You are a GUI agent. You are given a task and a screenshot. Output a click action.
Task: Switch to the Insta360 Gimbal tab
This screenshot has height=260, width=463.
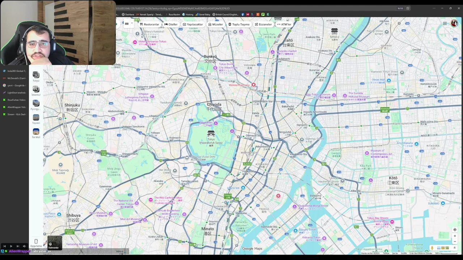14,71
